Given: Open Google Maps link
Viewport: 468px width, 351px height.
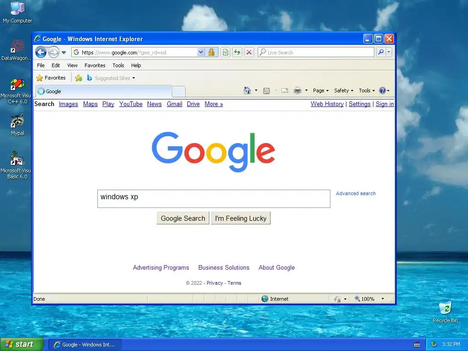Looking at the screenshot, I should (x=90, y=104).
